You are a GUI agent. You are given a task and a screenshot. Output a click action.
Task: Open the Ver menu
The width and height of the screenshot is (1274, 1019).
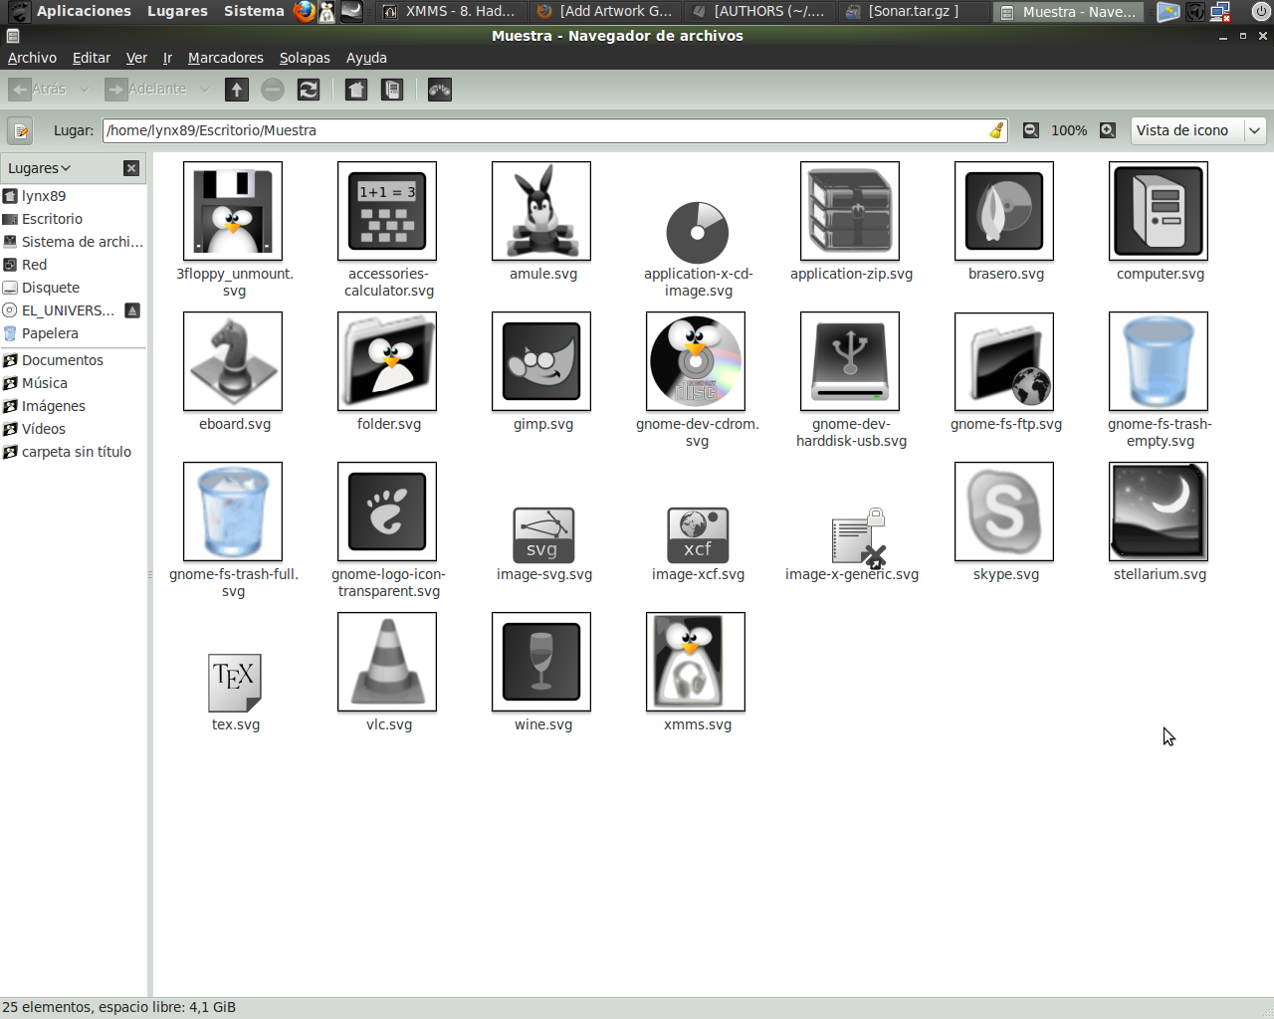tap(136, 58)
